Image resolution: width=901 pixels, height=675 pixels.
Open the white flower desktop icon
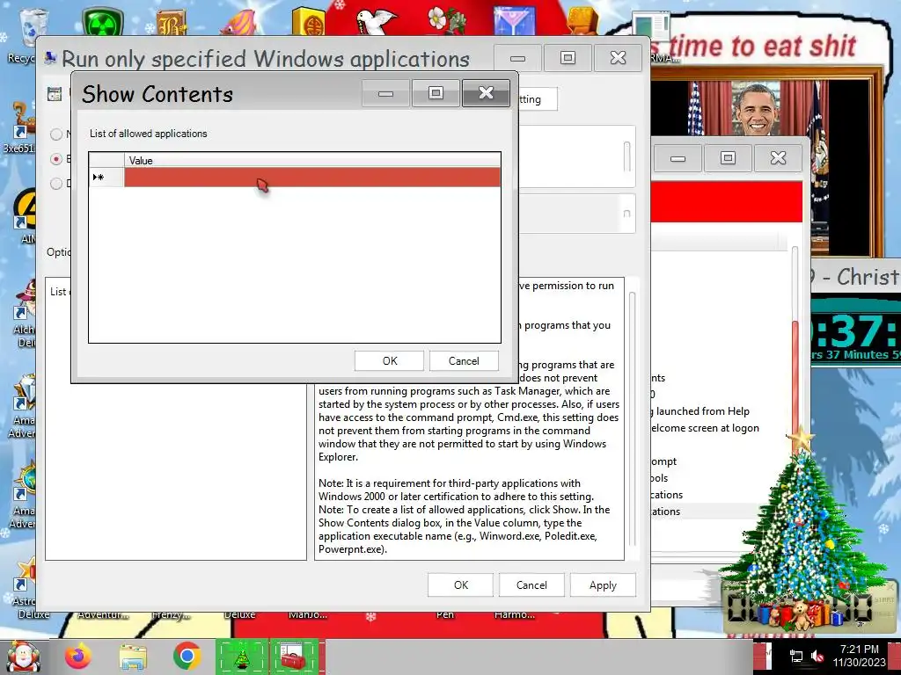(x=446, y=22)
